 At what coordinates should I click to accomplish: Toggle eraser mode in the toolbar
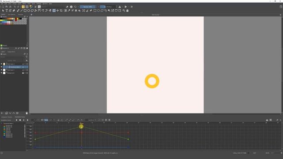point(67,7)
